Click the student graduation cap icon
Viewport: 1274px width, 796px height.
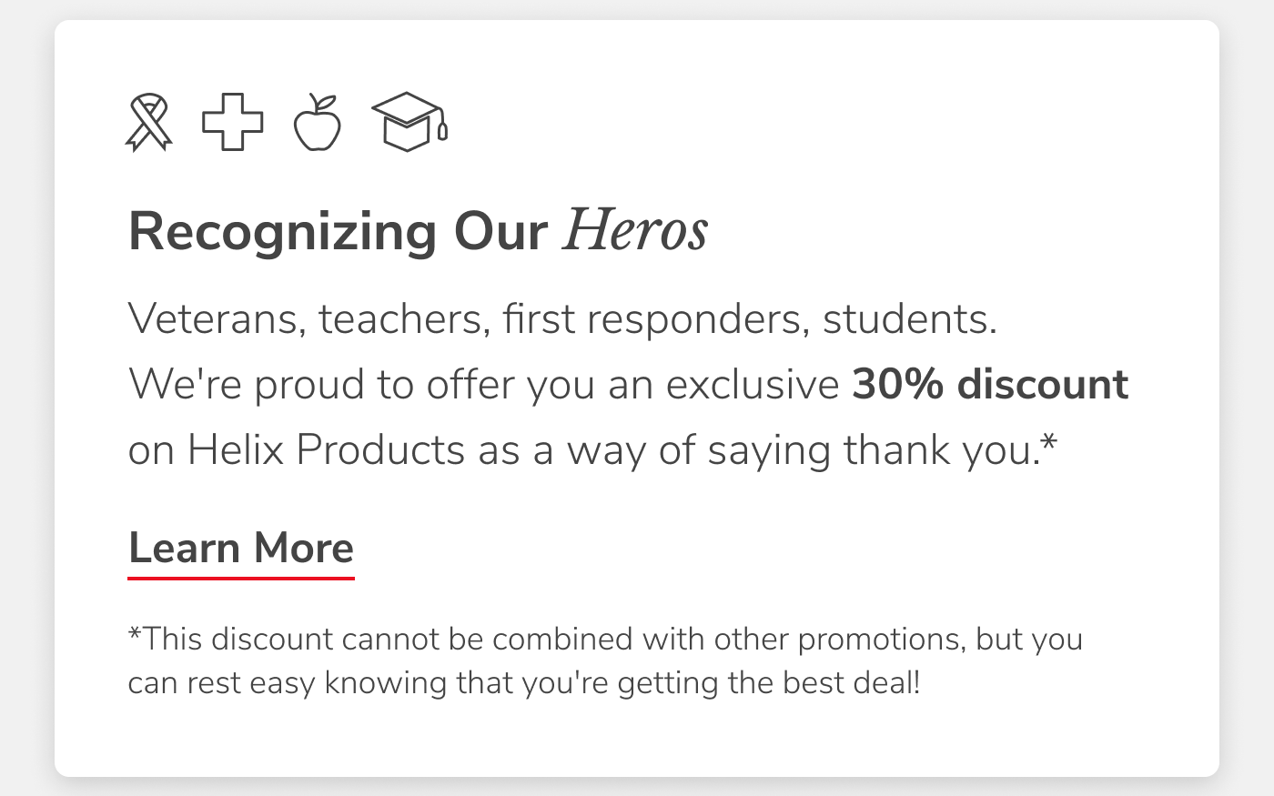pos(409,122)
